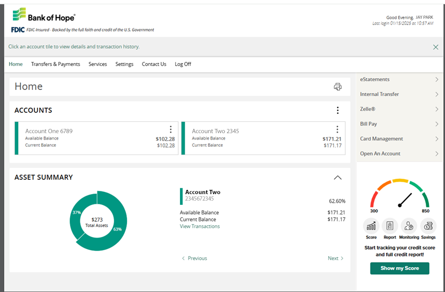The width and height of the screenshot is (445, 292).
Task: Open Account One 6789 tile options menu
Action: pyautogui.click(x=171, y=129)
